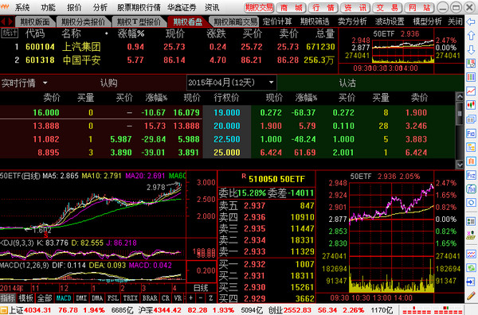Image resolution: width=478 pixels, height=315 pixels.
Task: Click the 统计 button
Action: coord(10,33)
